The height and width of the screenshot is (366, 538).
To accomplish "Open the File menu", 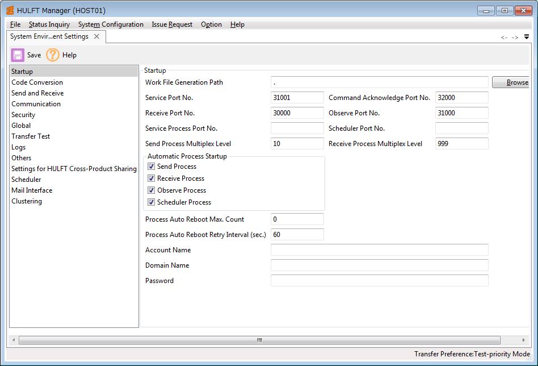I will pyautogui.click(x=15, y=24).
